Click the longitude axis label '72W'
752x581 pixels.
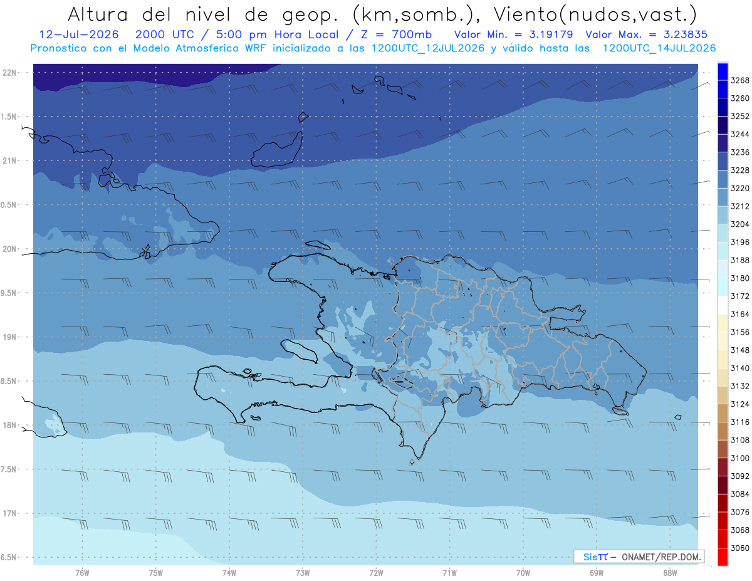pos(376,573)
